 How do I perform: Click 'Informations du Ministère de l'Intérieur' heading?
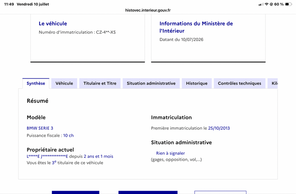coord(196,27)
